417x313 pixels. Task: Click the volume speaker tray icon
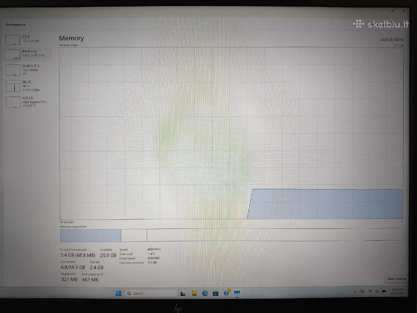377,291
